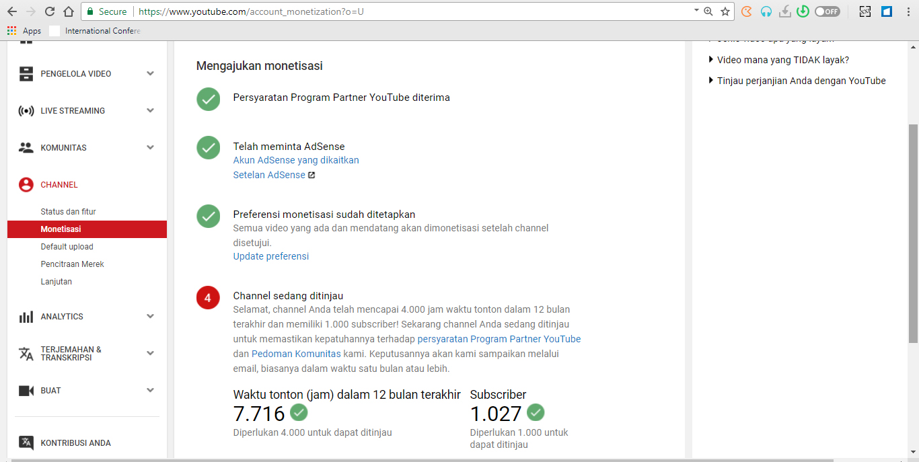Open the browser home page icon
Viewport: 919px width, 462px height.
pos(69,11)
